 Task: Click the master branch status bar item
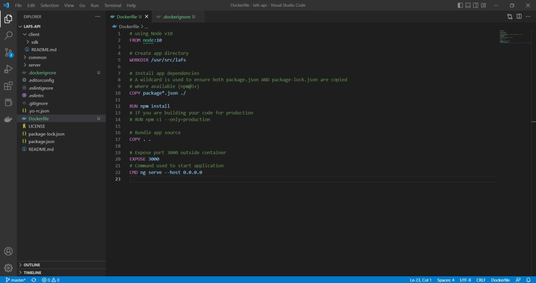tap(16, 280)
